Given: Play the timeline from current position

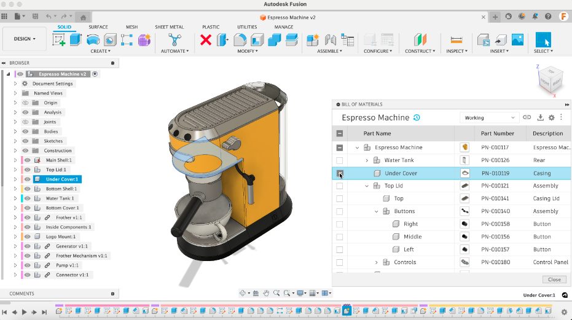Looking at the screenshot, I should [25, 312].
